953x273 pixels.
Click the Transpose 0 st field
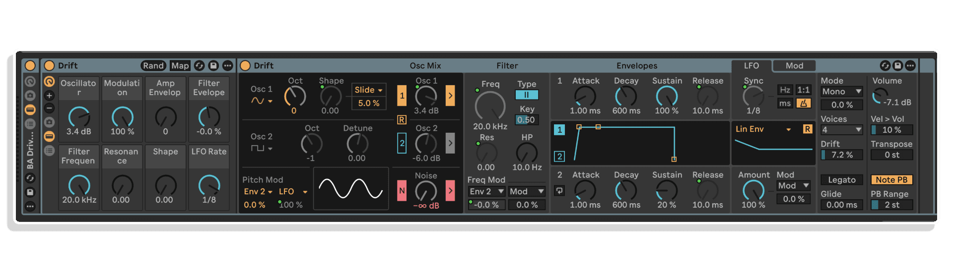(892, 155)
